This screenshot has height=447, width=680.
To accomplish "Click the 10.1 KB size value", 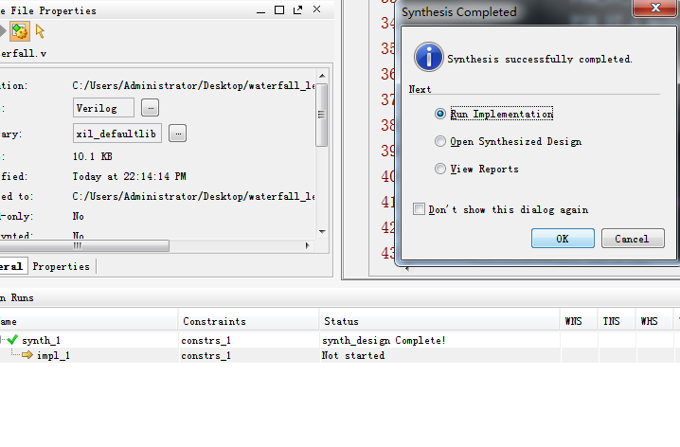I will click(93, 156).
